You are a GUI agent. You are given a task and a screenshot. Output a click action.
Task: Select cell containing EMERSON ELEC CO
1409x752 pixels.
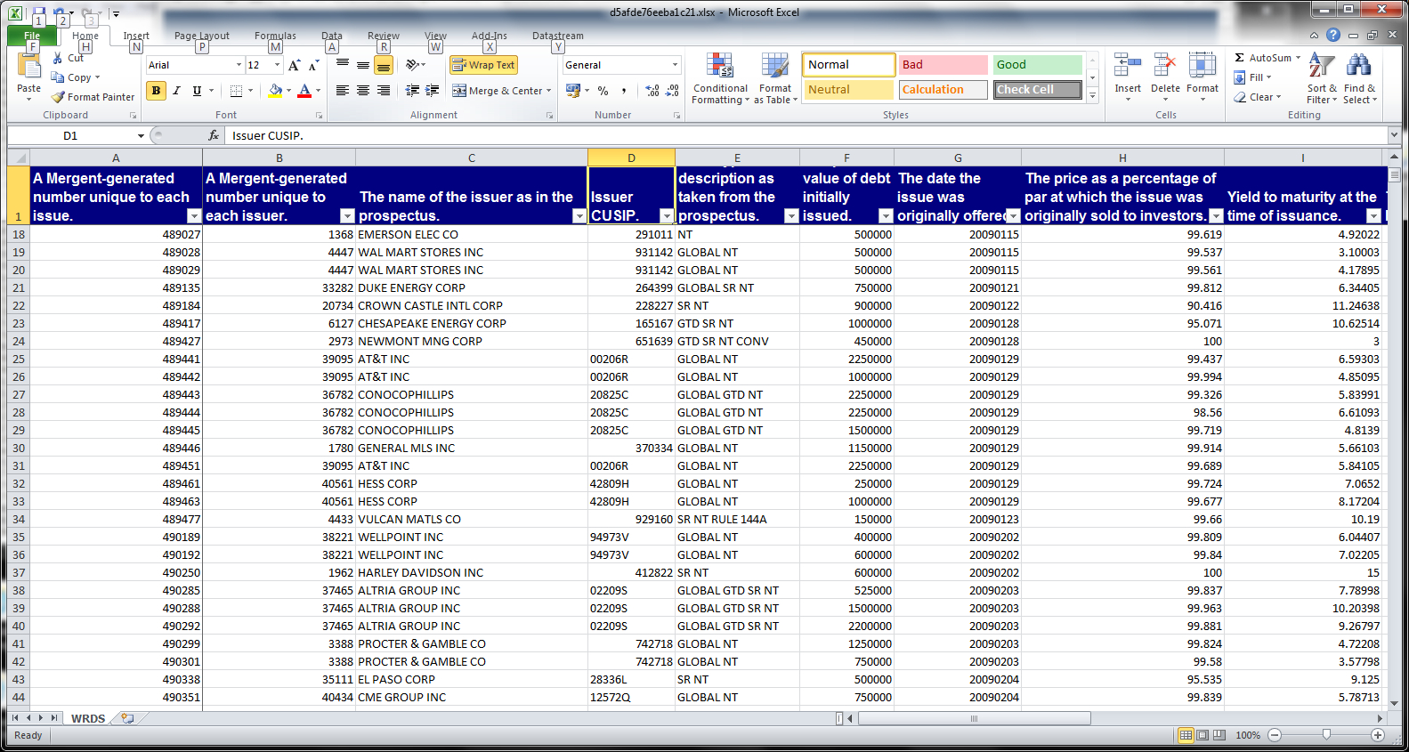click(x=472, y=234)
